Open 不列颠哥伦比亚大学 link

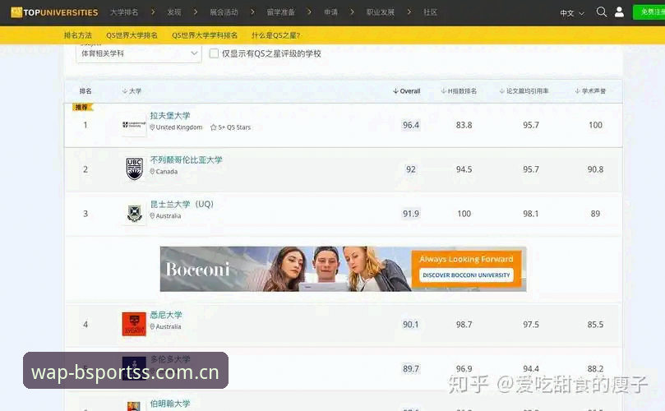pos(186,160)
